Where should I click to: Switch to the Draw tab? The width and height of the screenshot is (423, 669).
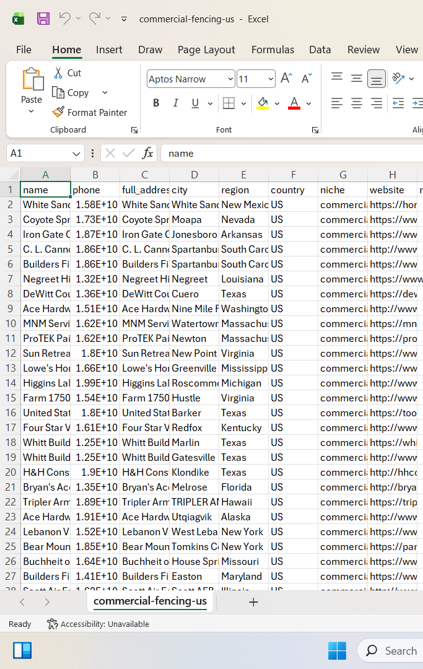pyautogui.click(x=150, y=50)
